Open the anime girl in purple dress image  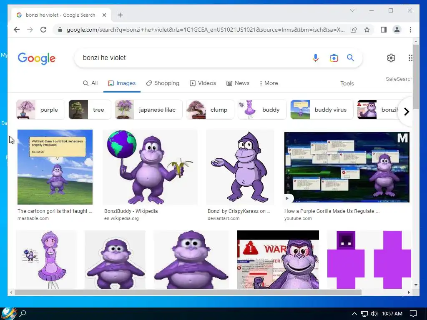click(46, 259)
